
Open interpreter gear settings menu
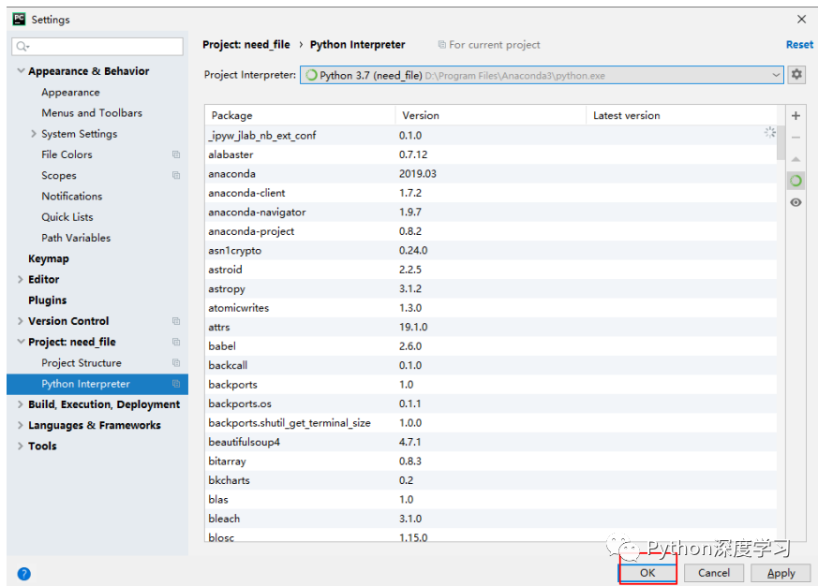coord(796,75)
